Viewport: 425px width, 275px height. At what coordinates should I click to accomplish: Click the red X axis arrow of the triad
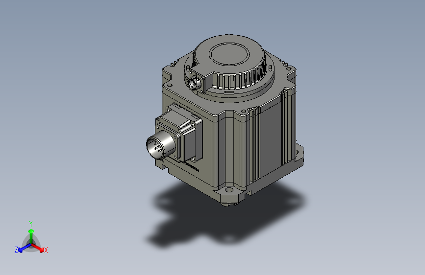pyautogui.click(x=39, y=248)
